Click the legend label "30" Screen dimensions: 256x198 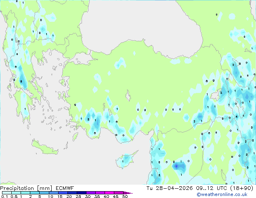point(88,196)
